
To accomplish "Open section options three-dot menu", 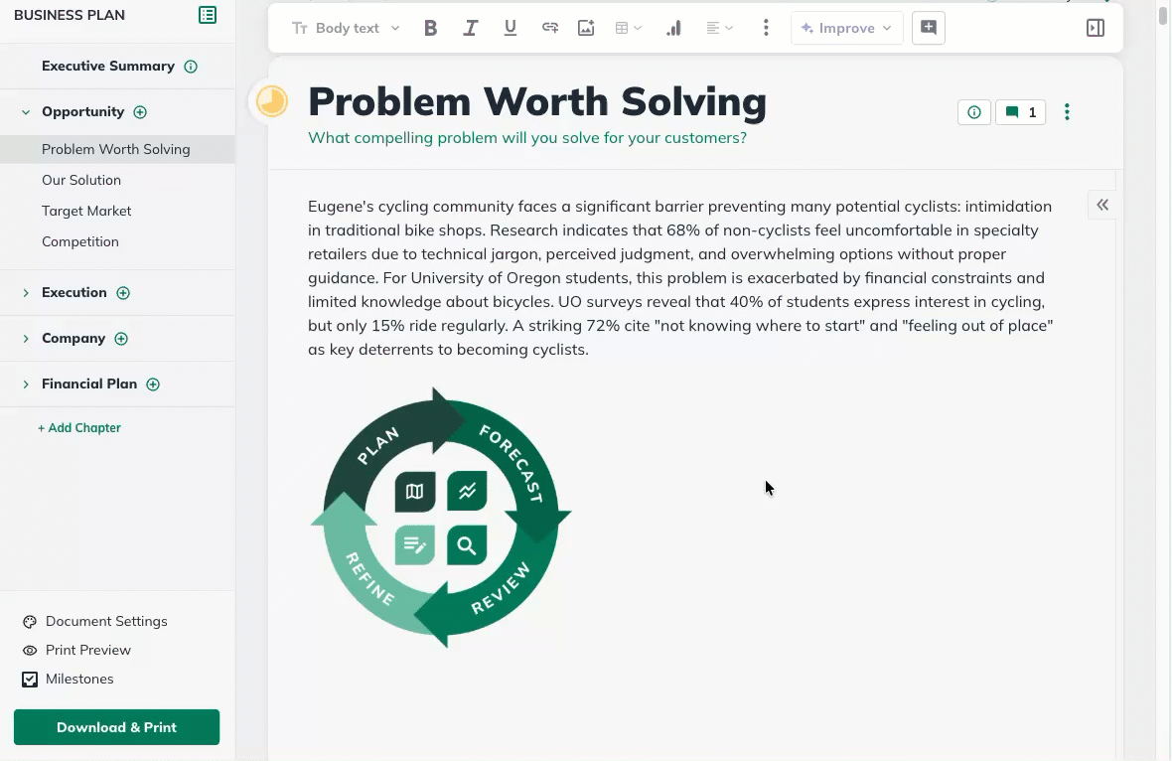I will (1067, 112).
